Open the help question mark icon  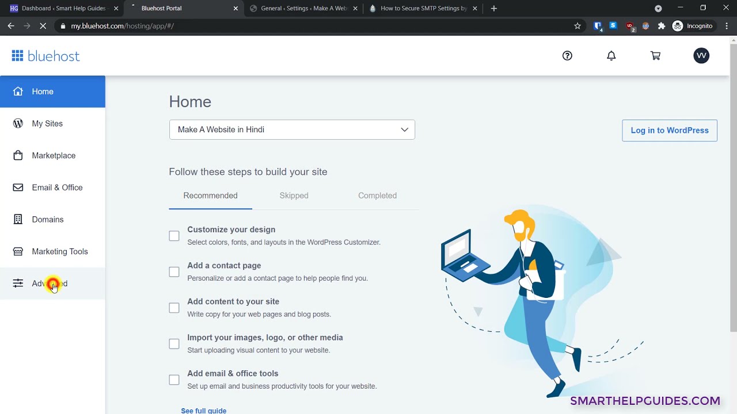click(x=567, y=56)
